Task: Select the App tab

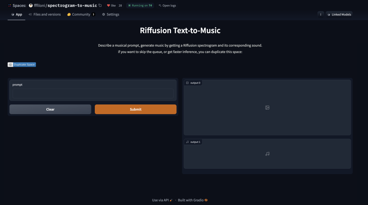Action: (x=17, y=14)
